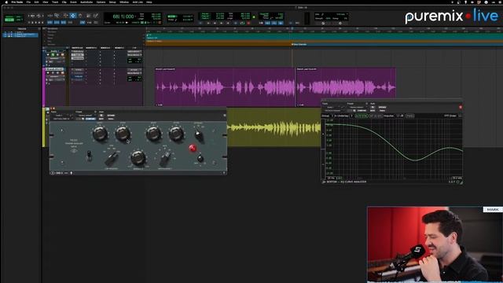Screen dimensions: 503x283
Task: Expand the rulers view selector
Action: coord(44,28)
